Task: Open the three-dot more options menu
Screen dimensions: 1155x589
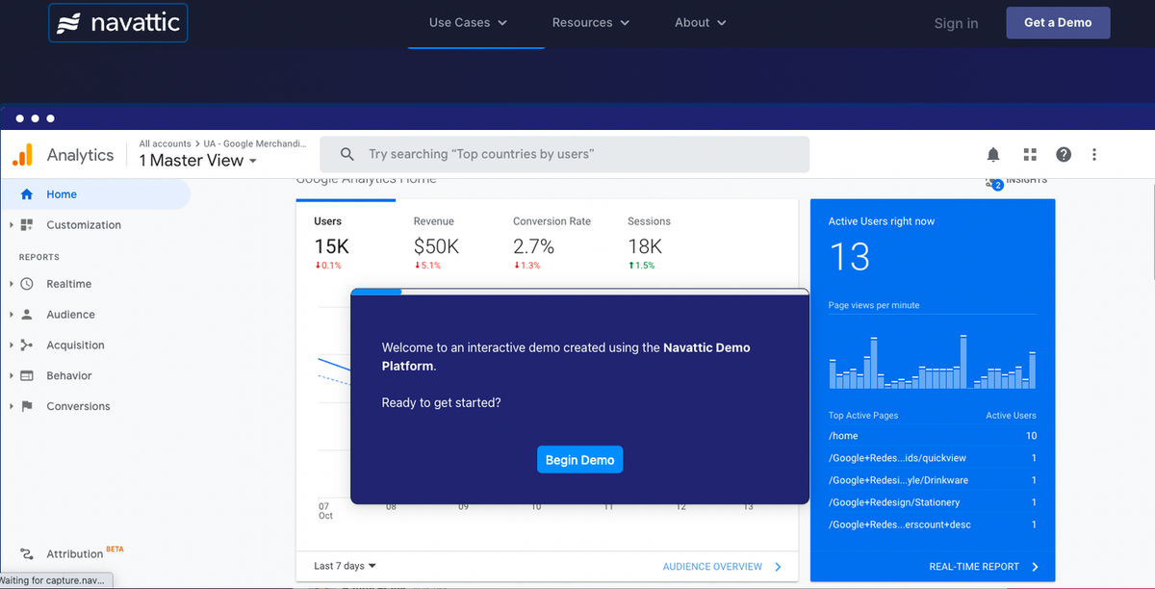Action: [1094, 155]
